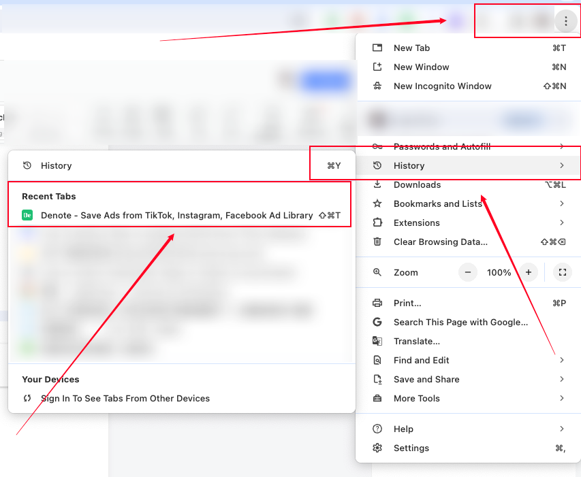Click the Translate icon in the menu
The height and width of the screenshot is (477, 581).
click(377, 341)
